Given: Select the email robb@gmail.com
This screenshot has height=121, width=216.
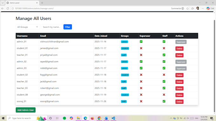Looking at the screenshot, I should [49, 68].
